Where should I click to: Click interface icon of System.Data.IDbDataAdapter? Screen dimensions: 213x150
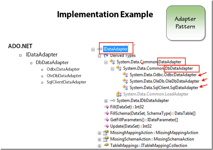(x=112, y=101)
